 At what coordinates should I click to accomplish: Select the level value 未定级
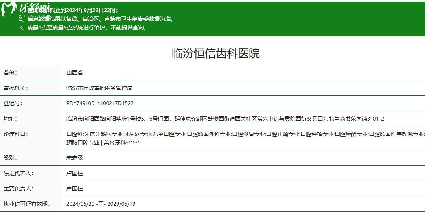(x=75, y=158)
